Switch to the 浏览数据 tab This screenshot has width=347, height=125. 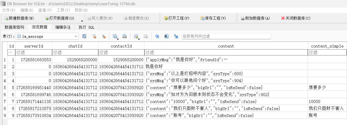pyautogui.click(x=40, y=27)
